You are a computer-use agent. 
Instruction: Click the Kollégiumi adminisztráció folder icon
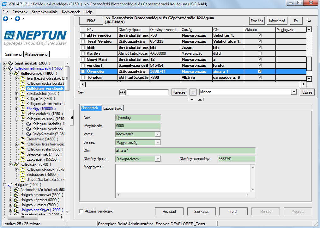coord(10,68)
